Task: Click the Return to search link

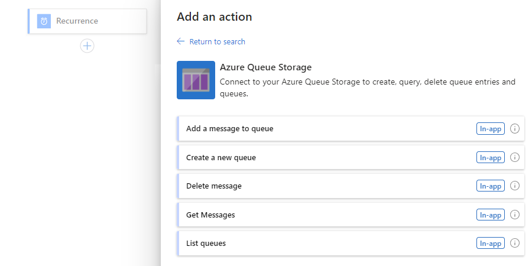Action: 217,42
